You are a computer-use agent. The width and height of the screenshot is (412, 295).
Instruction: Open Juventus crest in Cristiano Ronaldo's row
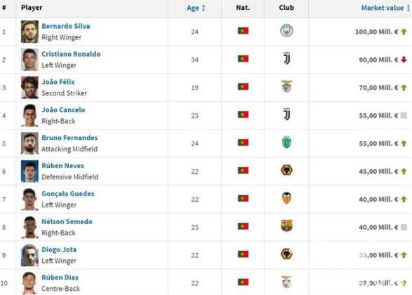point(286,58)
